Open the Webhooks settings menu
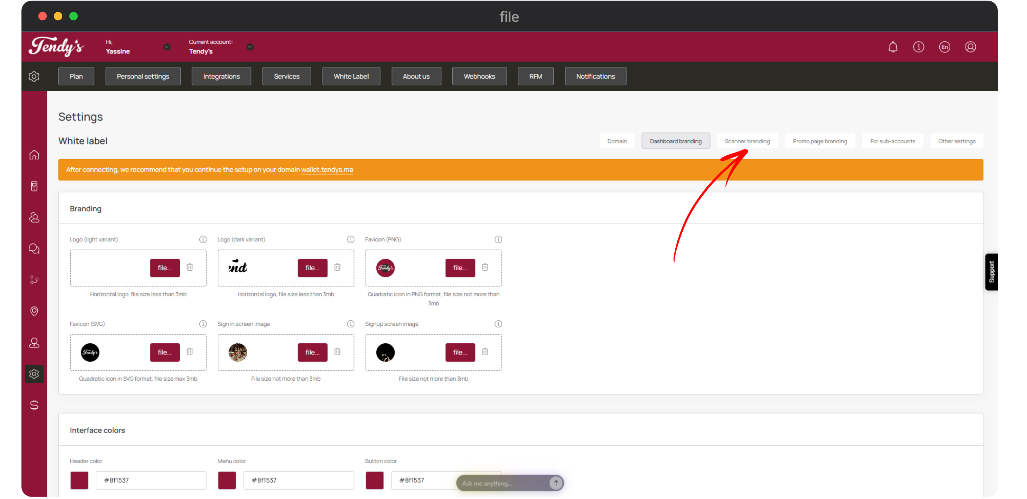Screen dimensions: 1027x499 coord(479,76)
